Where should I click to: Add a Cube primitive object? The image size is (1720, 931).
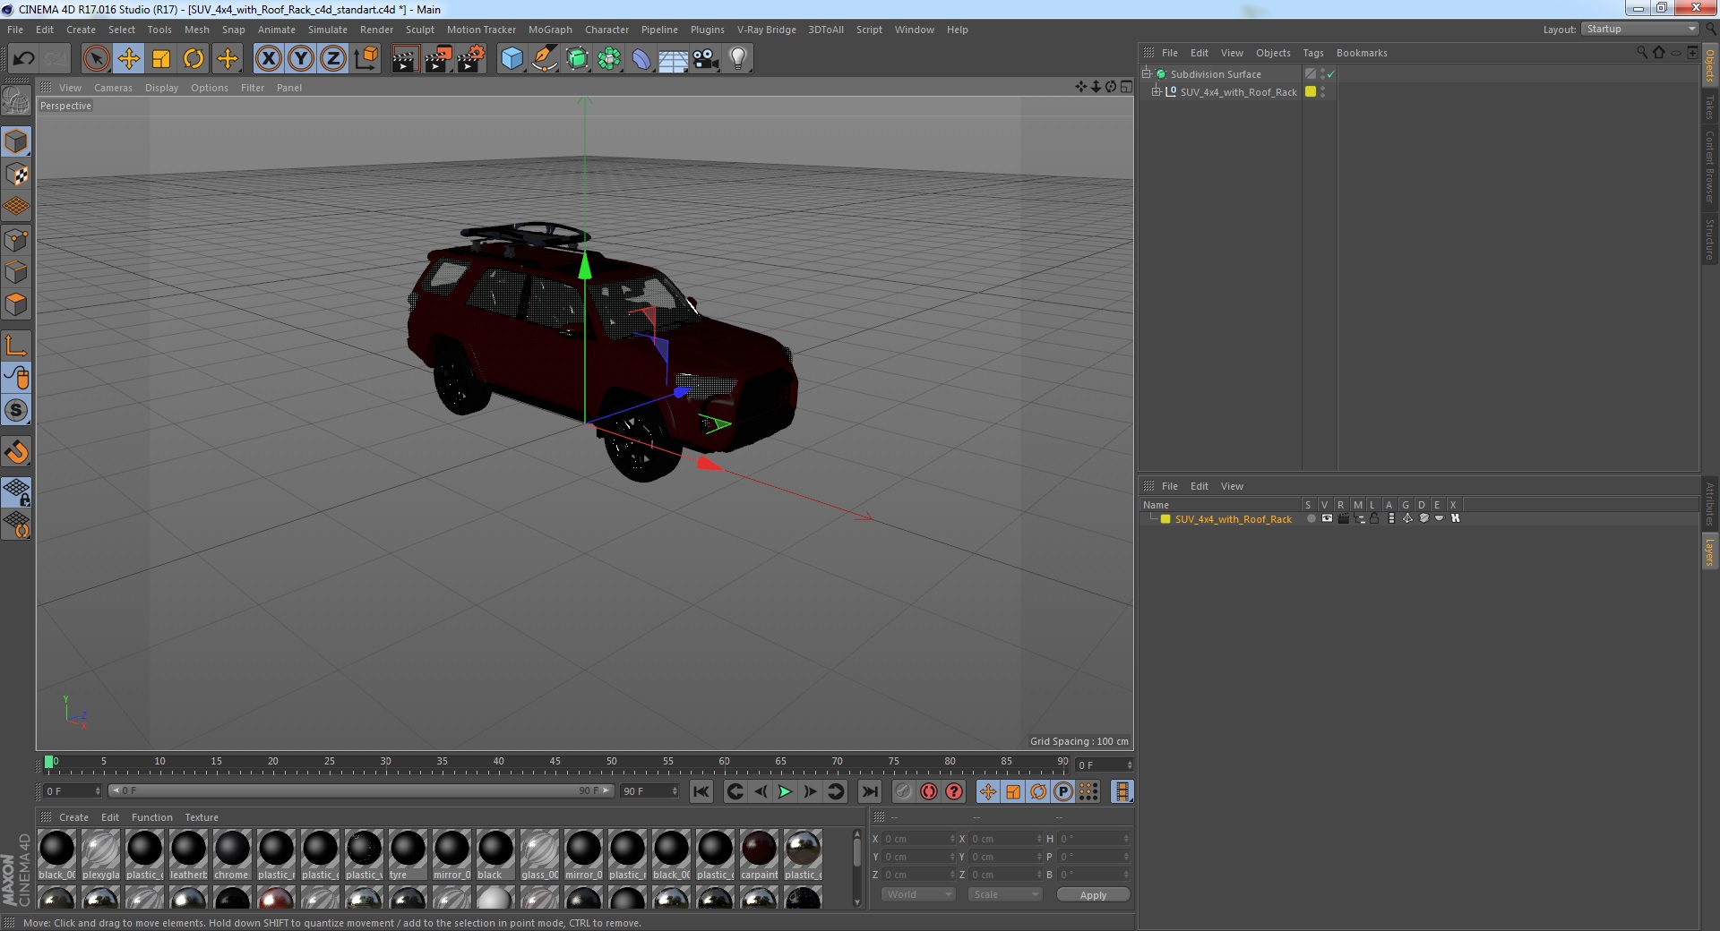click(512, 59)
